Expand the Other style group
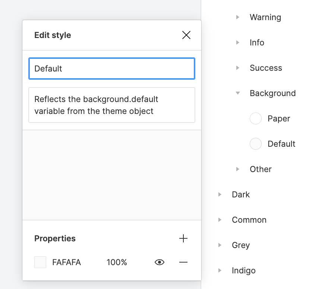The width and height of the screenshot is (328, 289). point(237,169)
